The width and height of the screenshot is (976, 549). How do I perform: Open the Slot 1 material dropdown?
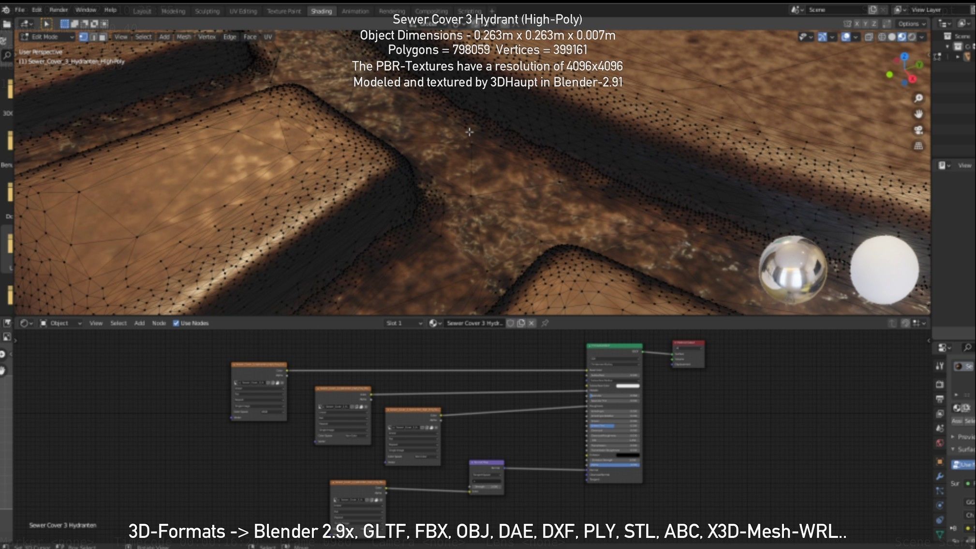[404, 323]
